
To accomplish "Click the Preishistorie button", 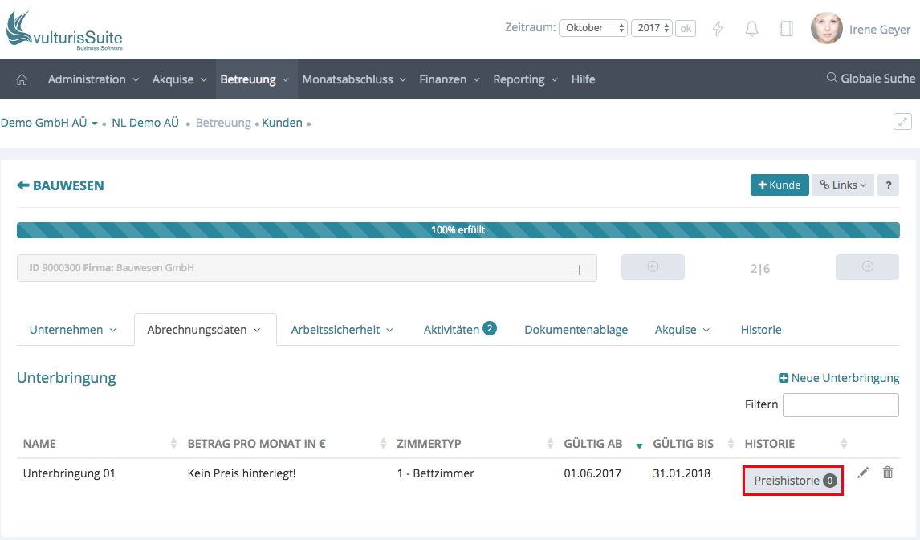I will pyautogui.click(x=793, y=481).
